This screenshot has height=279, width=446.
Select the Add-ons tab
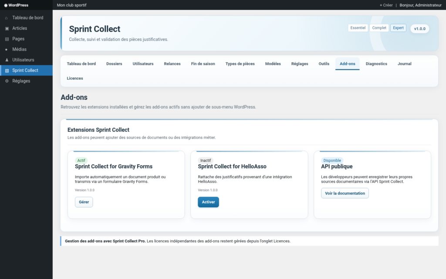347,64
